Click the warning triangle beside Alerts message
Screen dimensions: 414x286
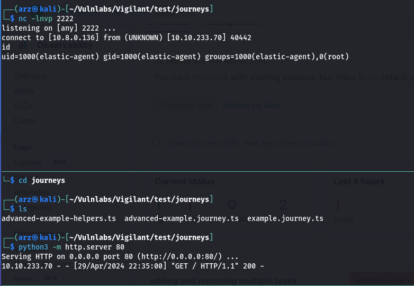(x=158, y=61)
